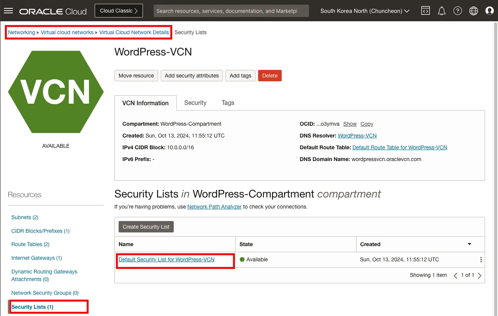Open the user profile avatar menu
Viewport: 498px width, 316px height.
coord(490,11)
